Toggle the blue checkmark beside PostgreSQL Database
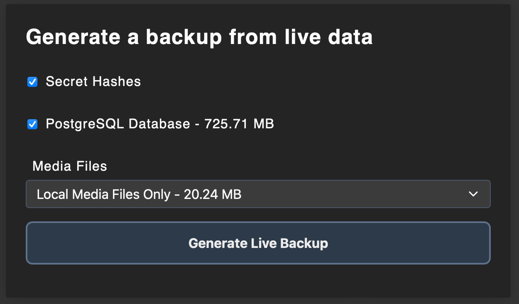 pyautogui.click(x=32, y=124)
